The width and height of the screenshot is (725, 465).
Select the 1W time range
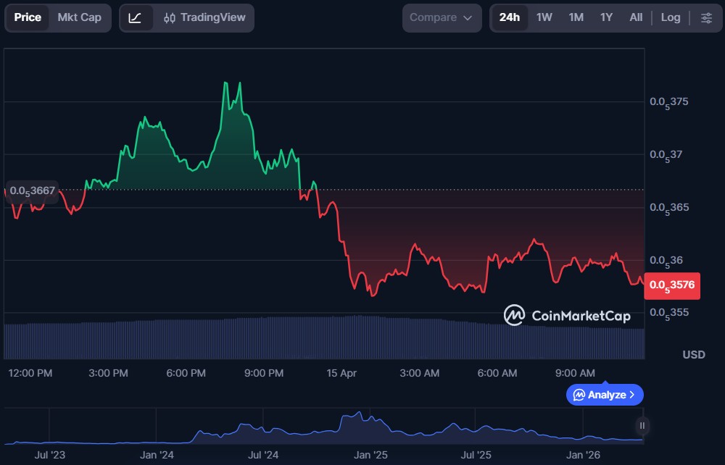tap(544, 17)
